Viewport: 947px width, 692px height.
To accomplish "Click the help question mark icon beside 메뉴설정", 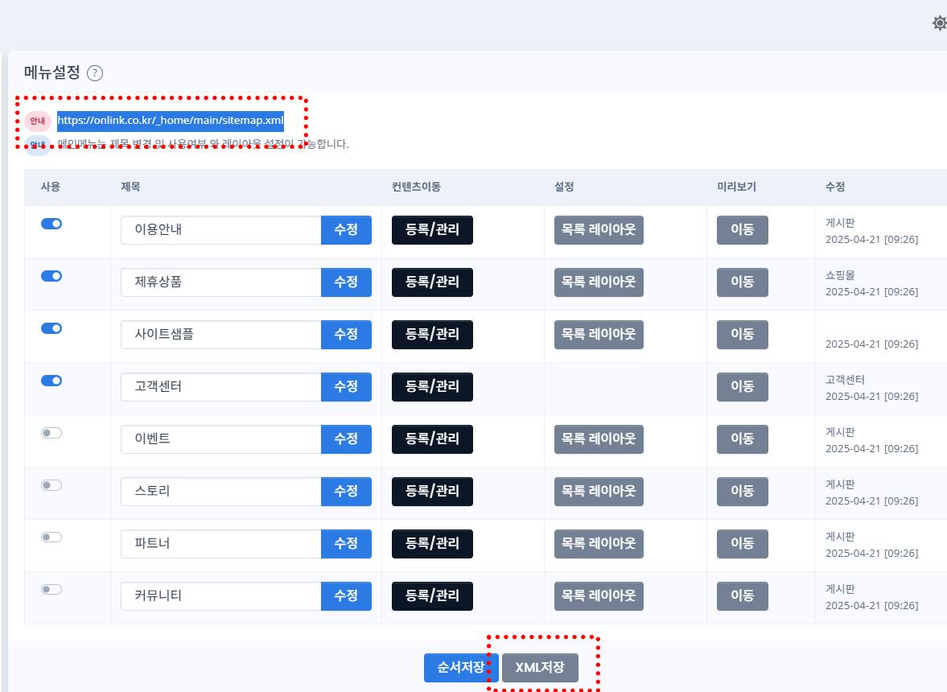I will pyautogui.click(x=95, y=73).
